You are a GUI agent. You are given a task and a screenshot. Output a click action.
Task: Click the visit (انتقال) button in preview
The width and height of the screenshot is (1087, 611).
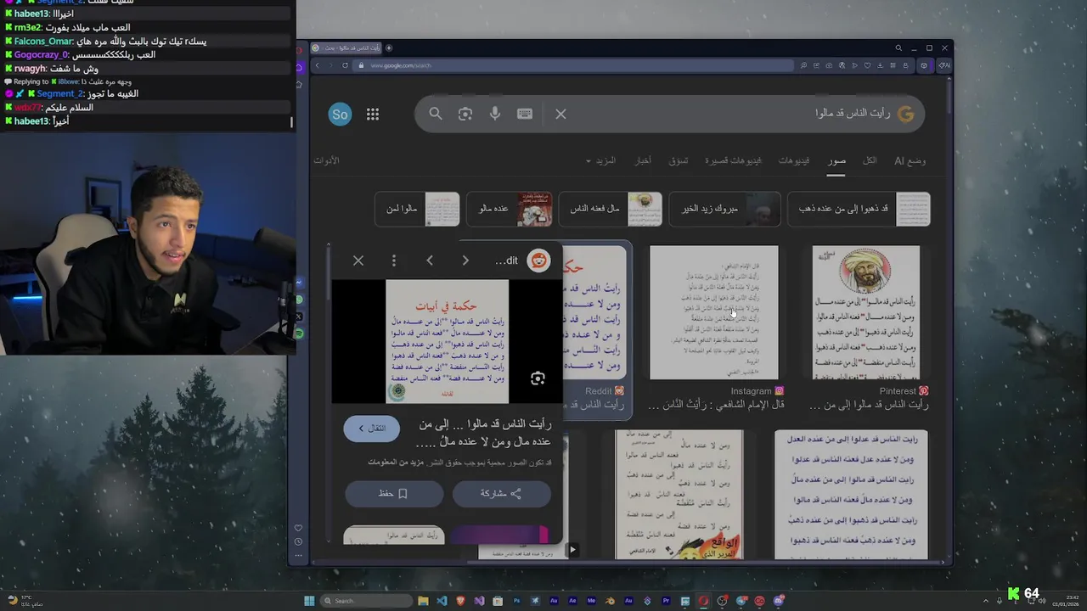pyautogui.click(x=371, y=429)
